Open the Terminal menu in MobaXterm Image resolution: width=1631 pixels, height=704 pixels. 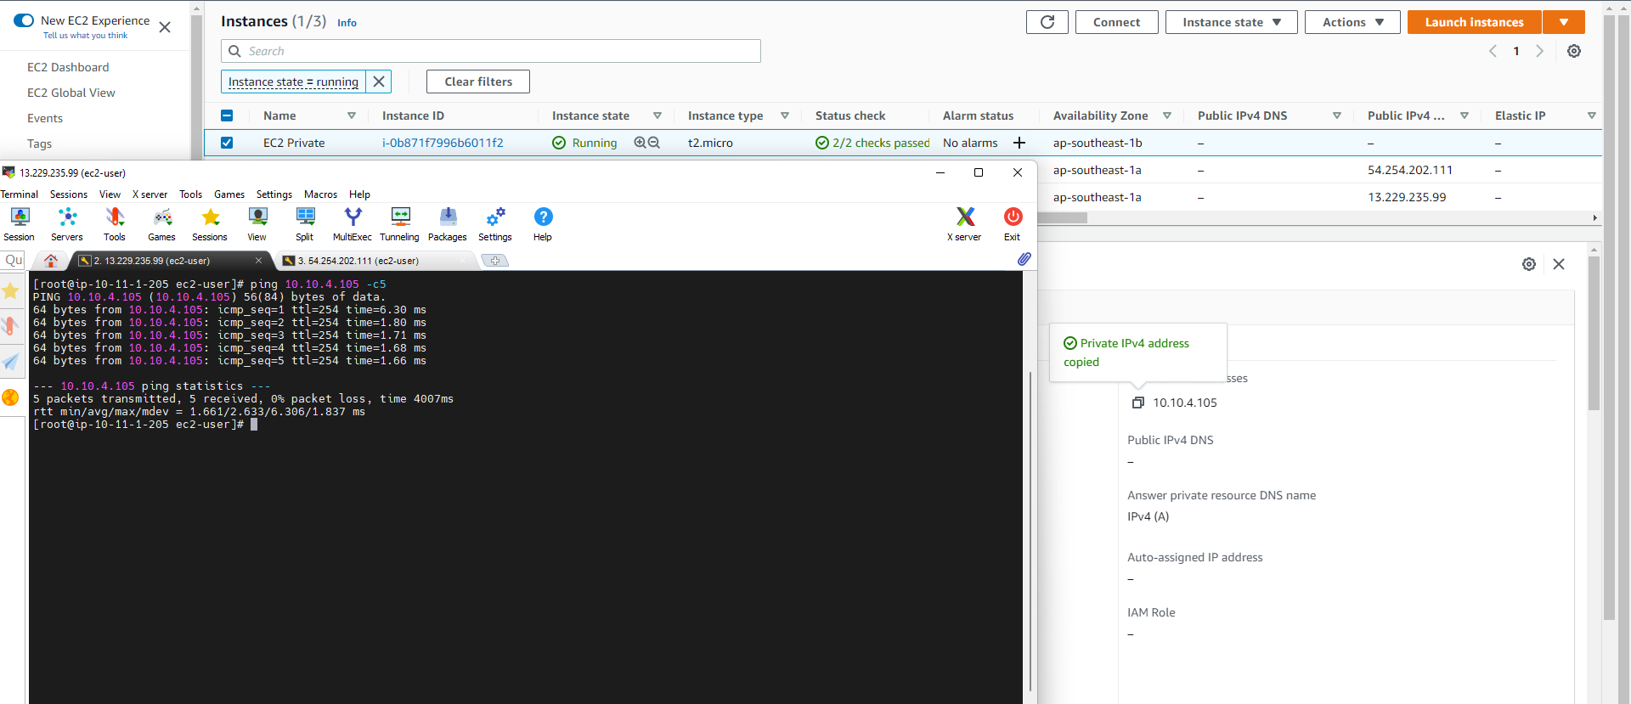[20, 194]
